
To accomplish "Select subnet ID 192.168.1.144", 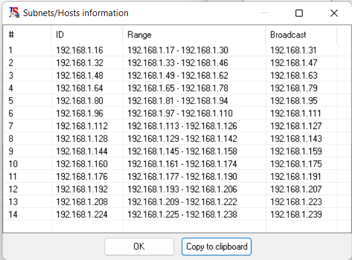I will (82, 151).
